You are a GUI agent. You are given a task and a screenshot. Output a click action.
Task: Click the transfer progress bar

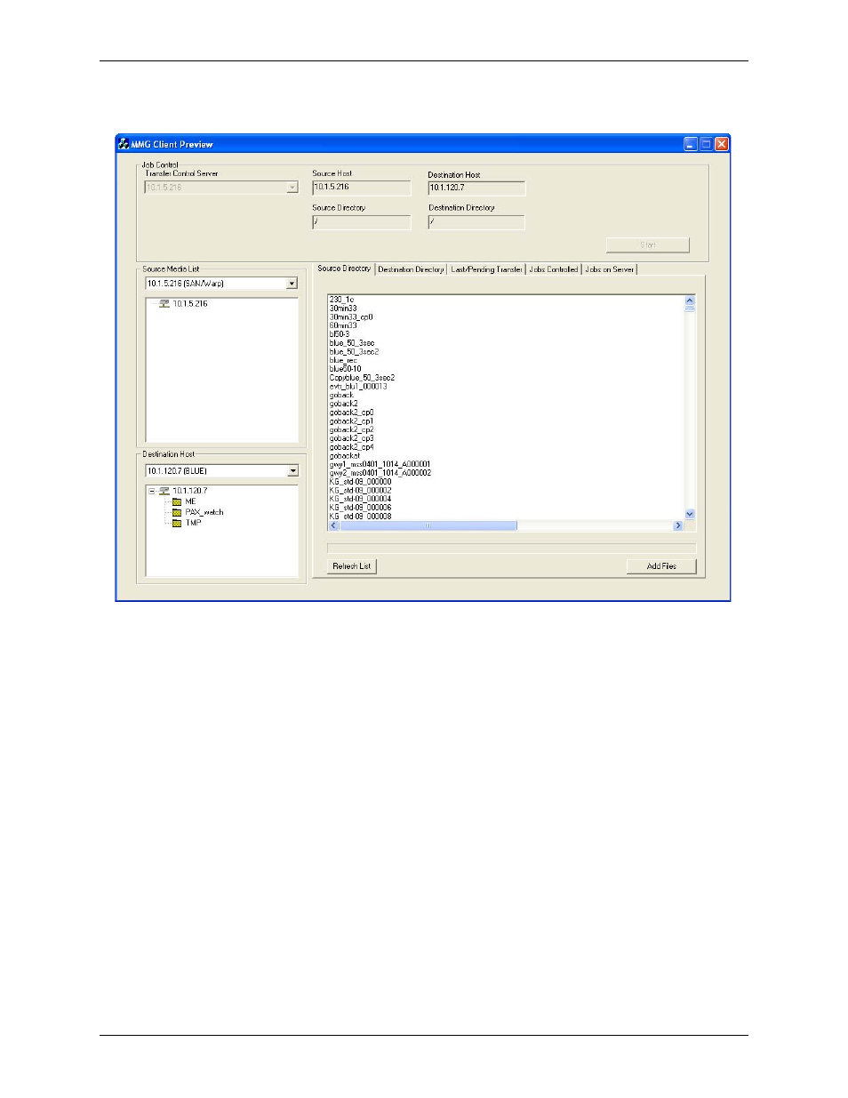pos(512,549)
